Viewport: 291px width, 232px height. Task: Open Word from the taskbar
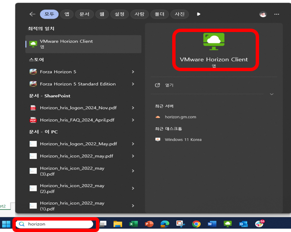212,224
